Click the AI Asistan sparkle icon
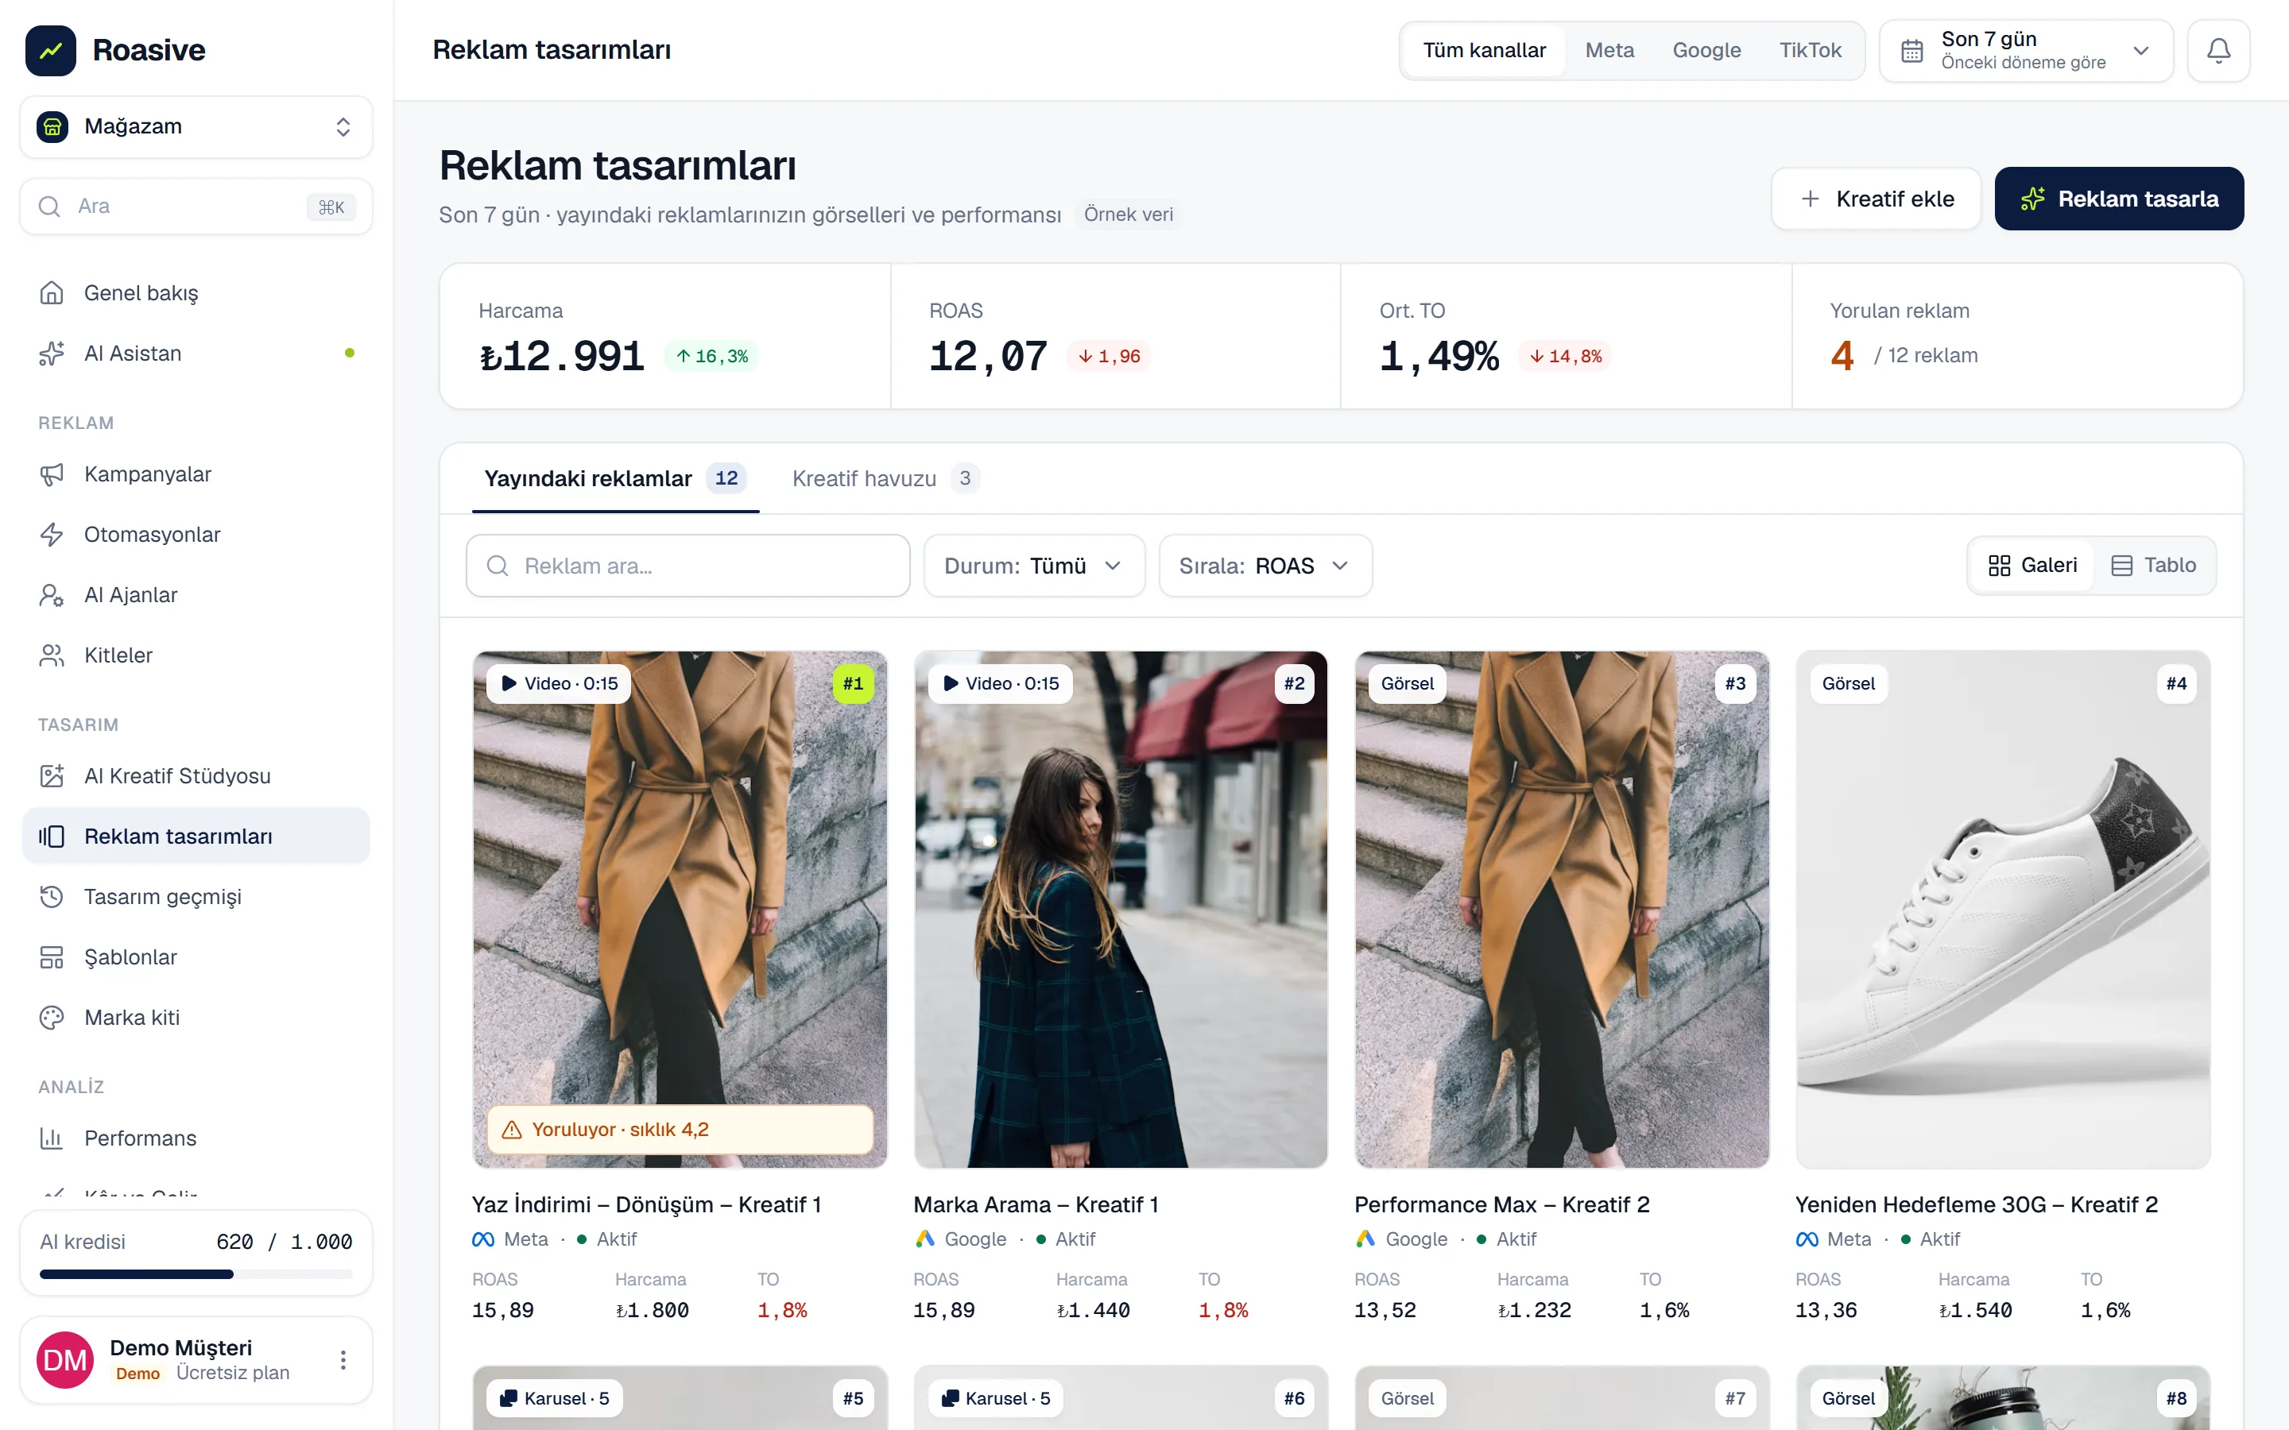Viewport: 2289px width, 1430px height. point(52,354)
